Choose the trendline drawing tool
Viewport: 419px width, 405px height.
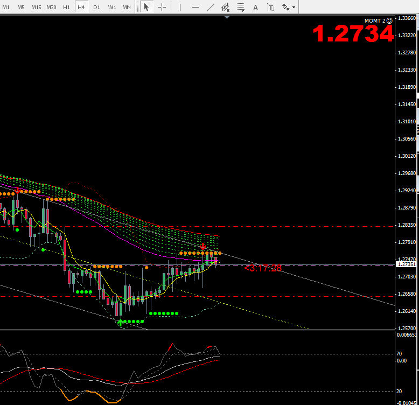[x=211, y=8]
